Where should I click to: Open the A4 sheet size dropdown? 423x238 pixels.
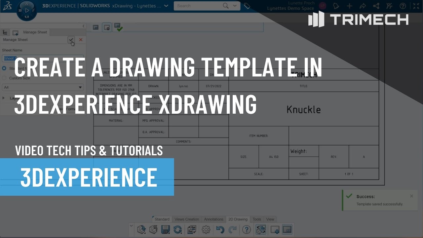(x=43, y=87)
